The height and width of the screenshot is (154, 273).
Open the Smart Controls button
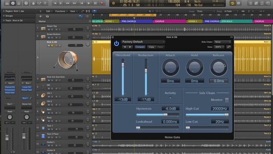[33, 3]
